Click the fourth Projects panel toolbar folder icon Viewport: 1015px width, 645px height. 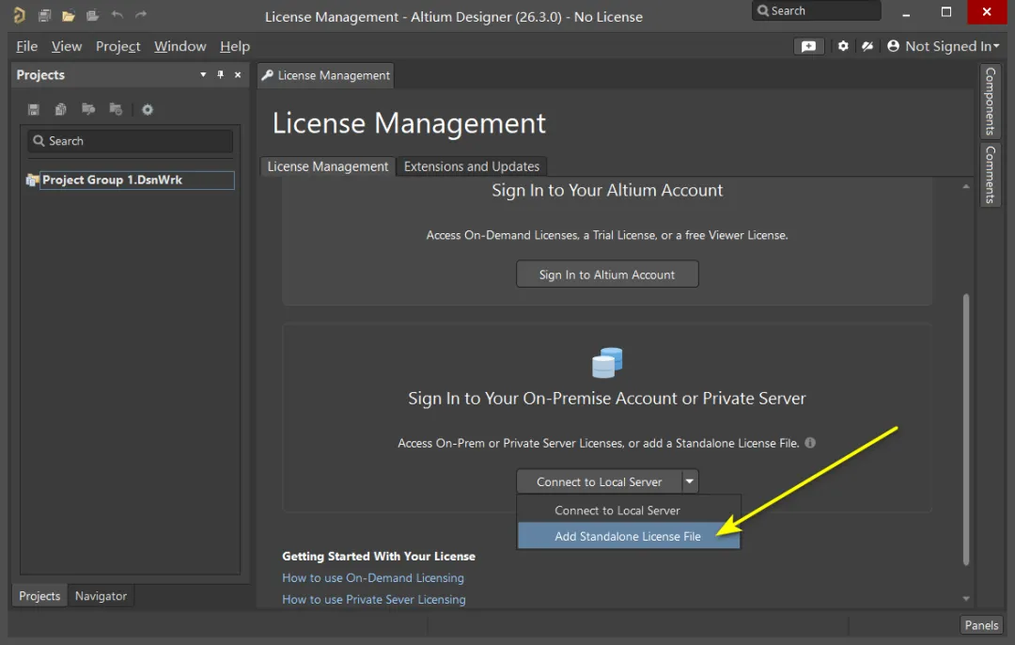click(116, 109)
